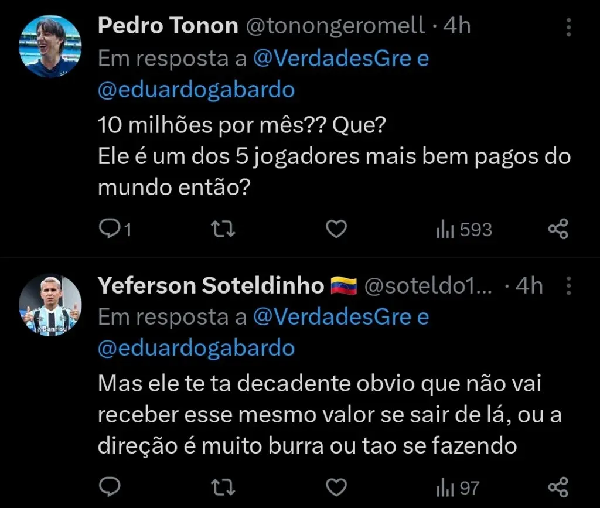Open more options on Yeferson Soteldinho's tweet

[x=567, y=286]
